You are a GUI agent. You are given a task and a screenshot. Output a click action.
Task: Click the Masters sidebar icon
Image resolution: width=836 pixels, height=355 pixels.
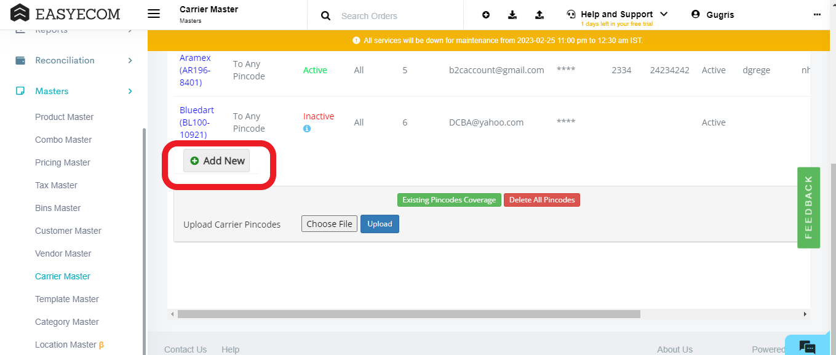[20, 91]
